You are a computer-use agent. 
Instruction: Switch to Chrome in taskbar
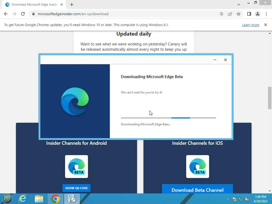pyautogui.click(x=55, y=199)
